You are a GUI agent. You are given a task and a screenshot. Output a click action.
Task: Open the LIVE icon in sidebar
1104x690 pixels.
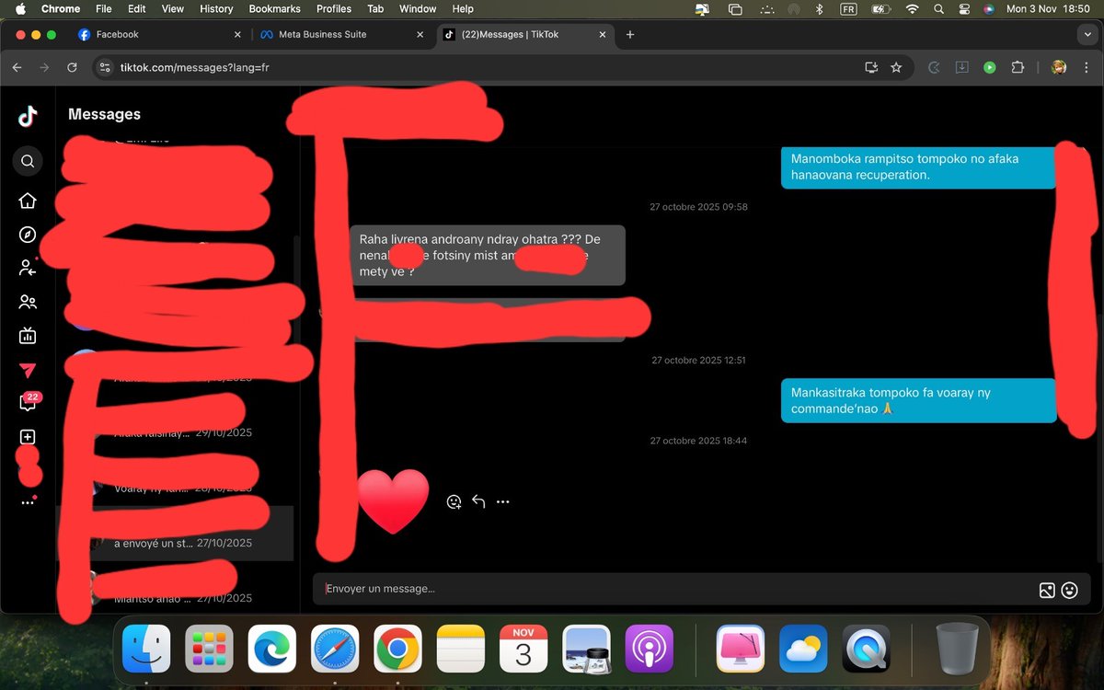pos(28,336)
